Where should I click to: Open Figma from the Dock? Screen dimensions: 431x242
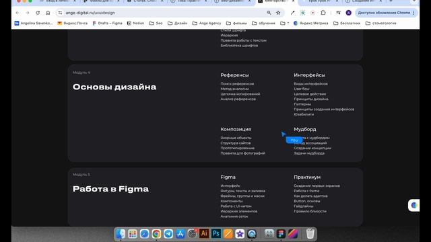[281, 234]
